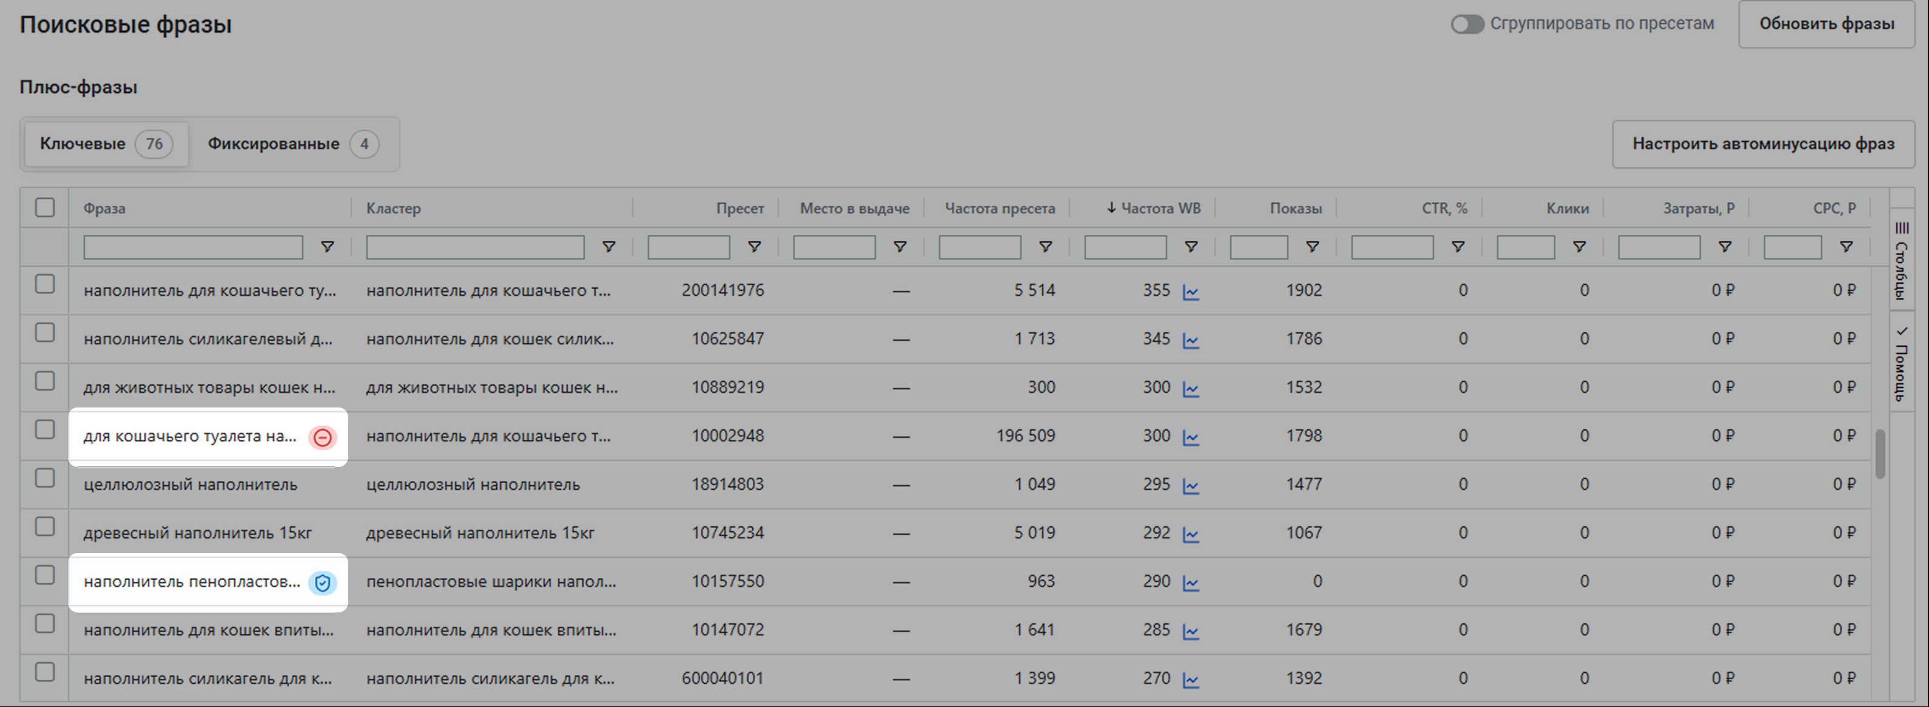Sort table by Показы column header
The width and height of the screenshot is (1929, 707).
(1296, 208)
